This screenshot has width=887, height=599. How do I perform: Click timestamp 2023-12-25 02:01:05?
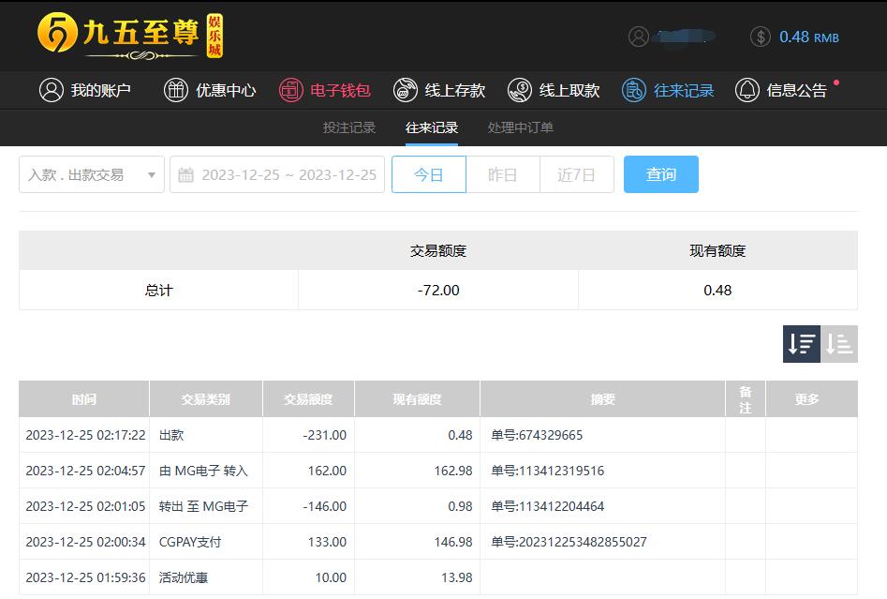pyautogui.click(x=85, y=506)
